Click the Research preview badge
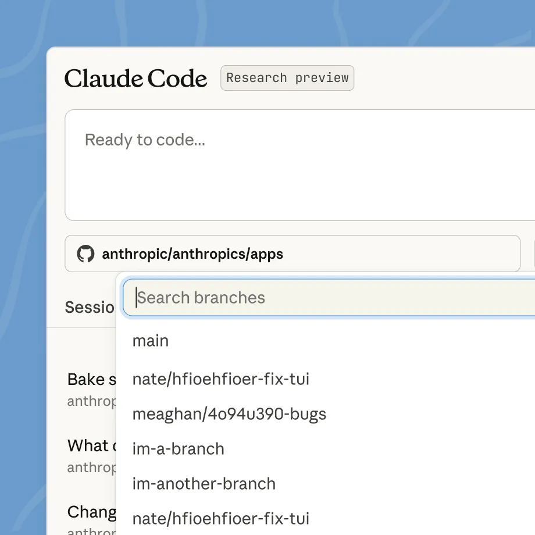535x535 pixels. 287,78
